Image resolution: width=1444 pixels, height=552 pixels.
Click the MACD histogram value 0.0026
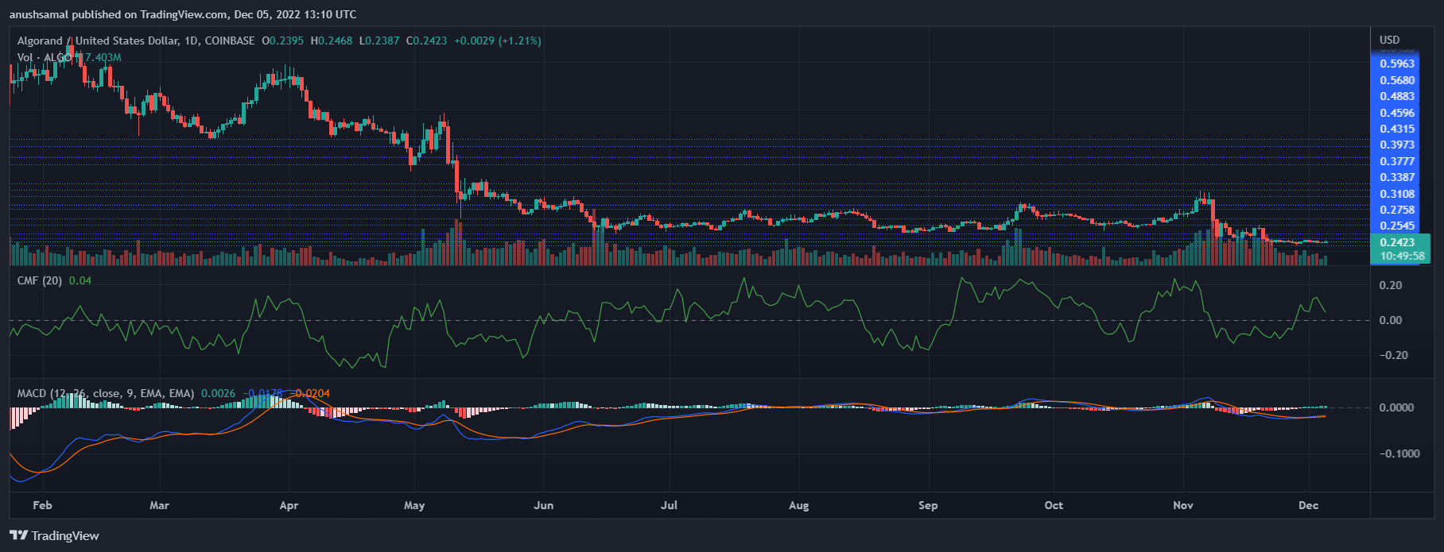(218, 393)
